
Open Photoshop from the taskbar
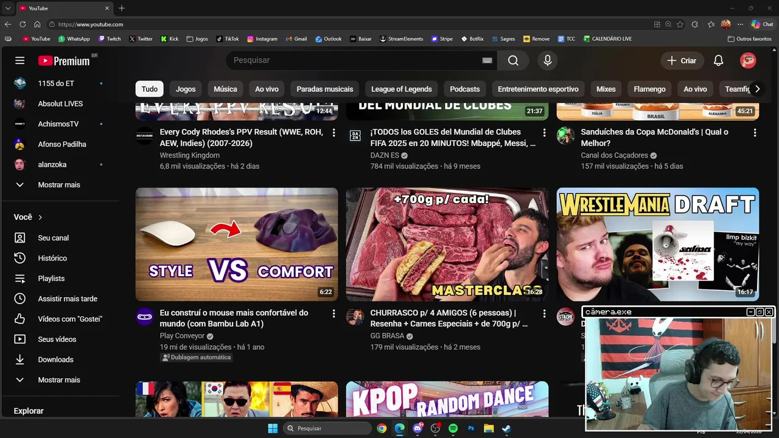(471, 428)
